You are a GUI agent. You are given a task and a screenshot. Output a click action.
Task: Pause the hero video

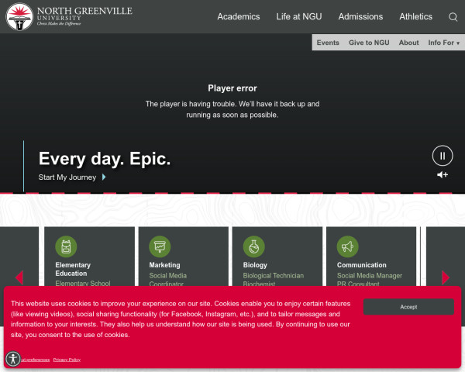tap(443, 156)
